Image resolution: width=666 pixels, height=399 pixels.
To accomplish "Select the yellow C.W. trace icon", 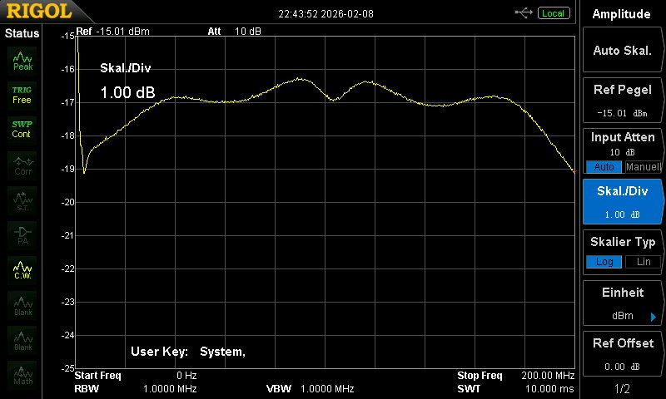I will [x=22, y=270].
